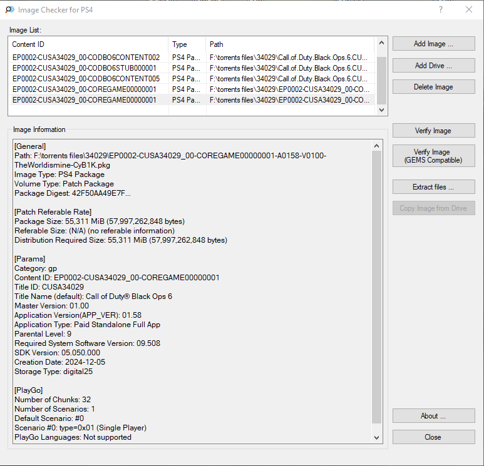Click the [PlayGo] section heading

28,390
